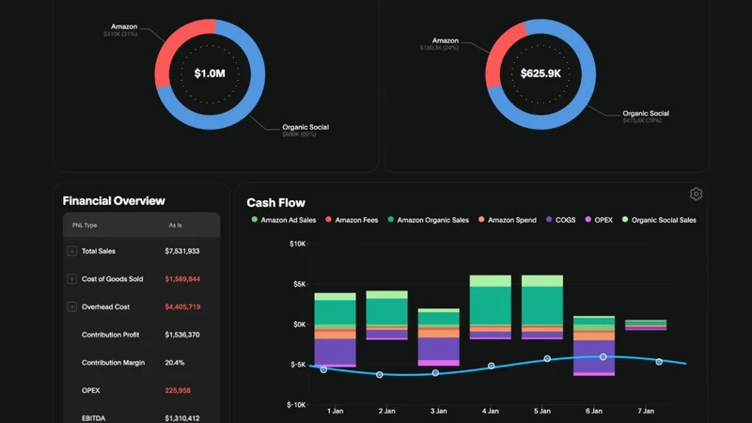This screenshot has width=752, height=423.
Task: Click the Contribution Margin row label
Action: tap(113, 363)
